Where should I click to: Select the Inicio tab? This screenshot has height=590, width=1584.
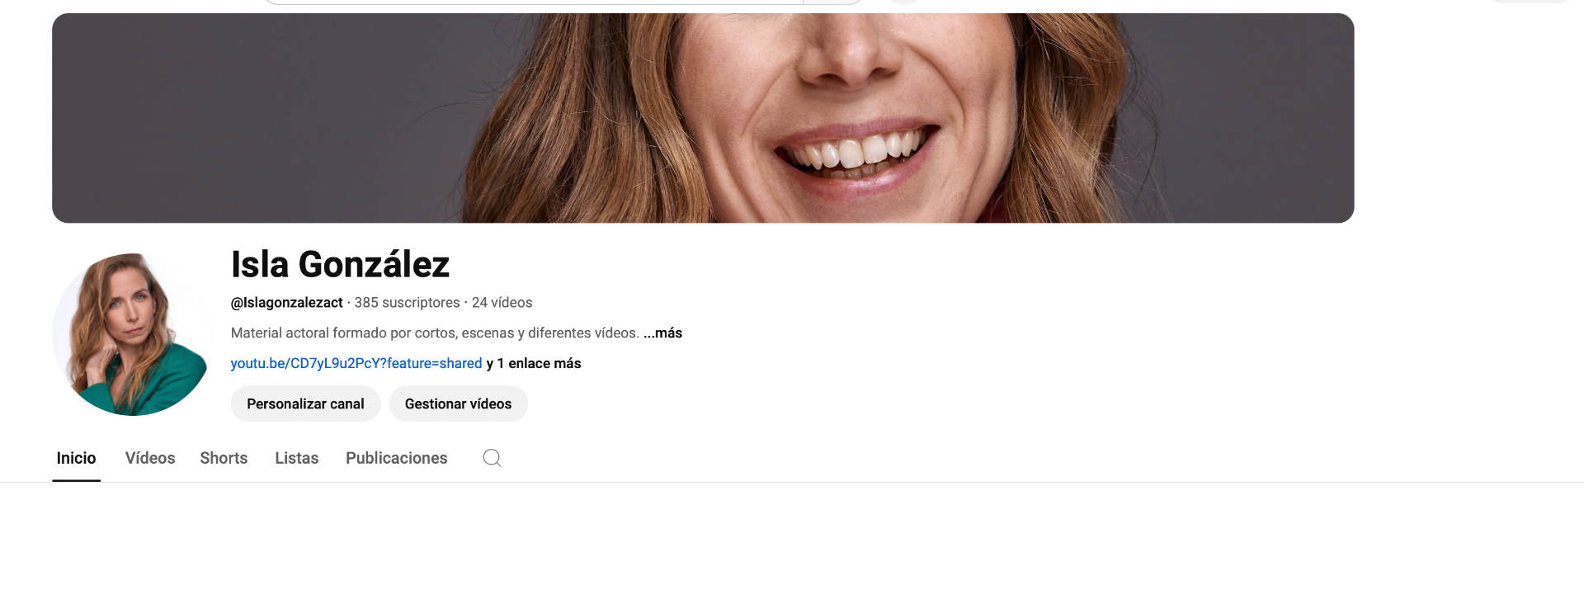76,458
